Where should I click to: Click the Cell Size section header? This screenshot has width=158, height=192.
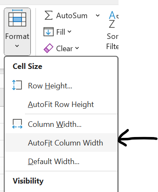pos(27,66)
